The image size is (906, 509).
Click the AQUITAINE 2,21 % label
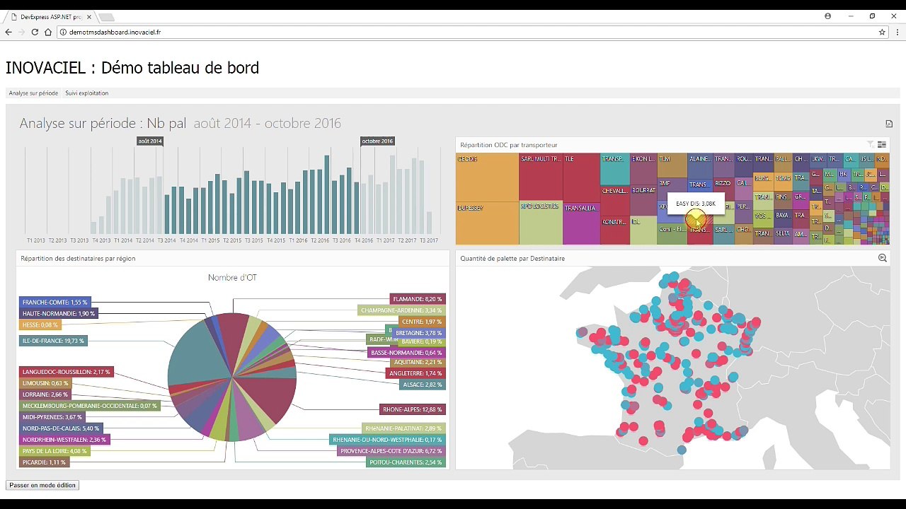418,362
